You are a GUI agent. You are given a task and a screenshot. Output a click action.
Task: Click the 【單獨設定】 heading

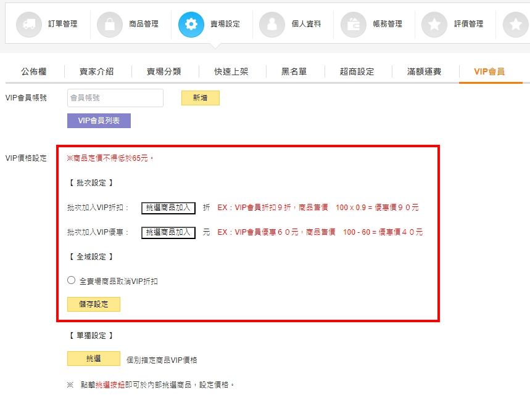(x=91, y=336)
